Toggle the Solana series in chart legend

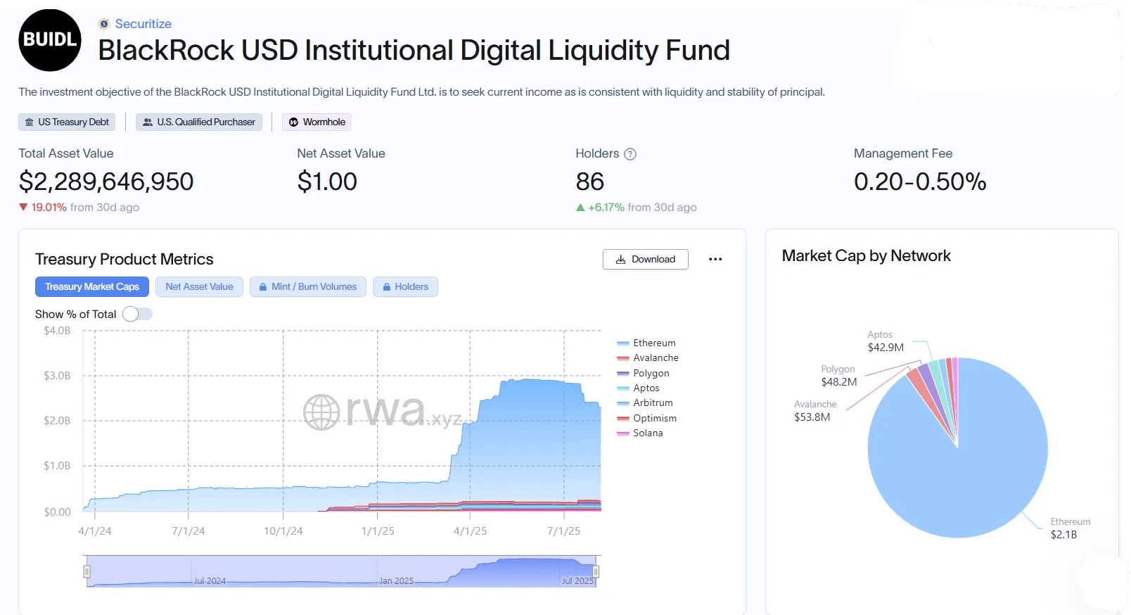coord(640,433)
